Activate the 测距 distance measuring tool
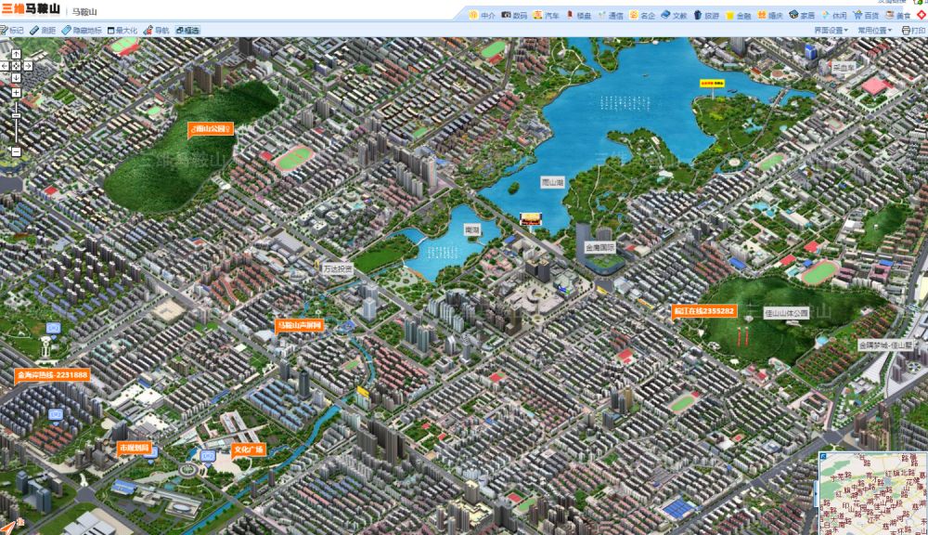The height and width of the screenshot is (535, 928). [x=43, y=31]
